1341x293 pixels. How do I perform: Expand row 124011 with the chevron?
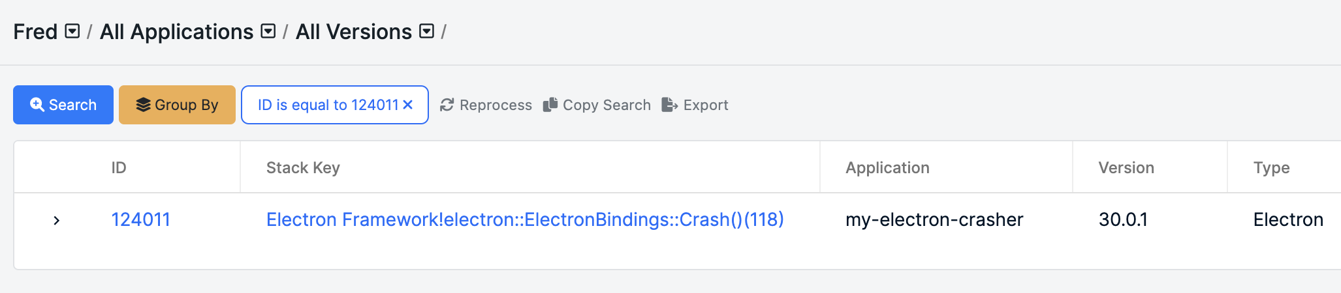point(57,220)
